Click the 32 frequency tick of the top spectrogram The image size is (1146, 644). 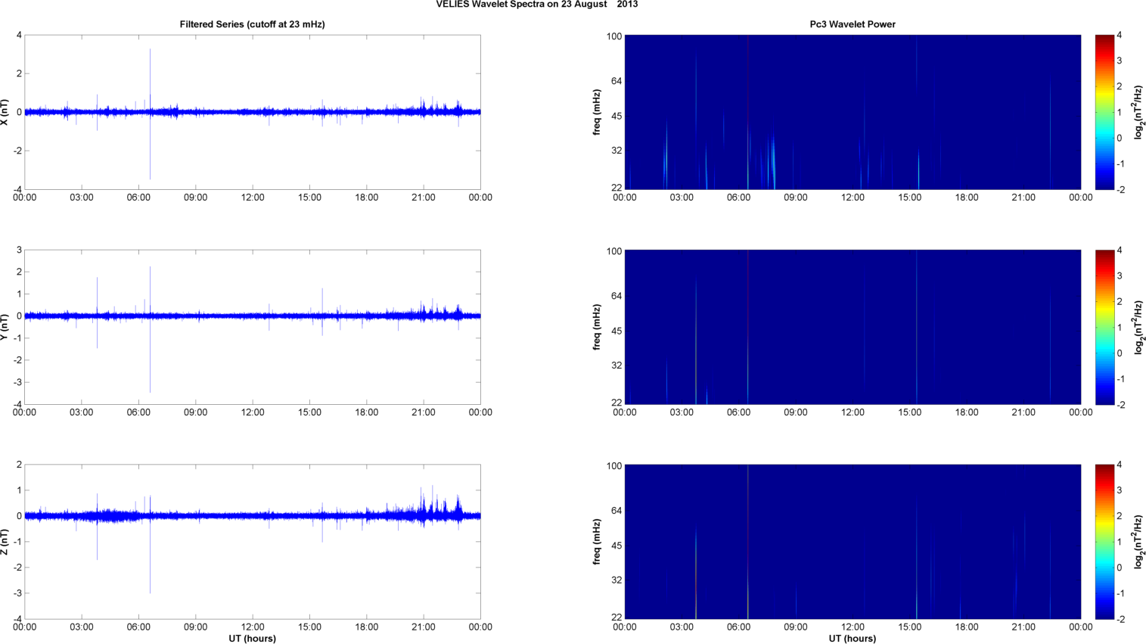tap(616, 151)
